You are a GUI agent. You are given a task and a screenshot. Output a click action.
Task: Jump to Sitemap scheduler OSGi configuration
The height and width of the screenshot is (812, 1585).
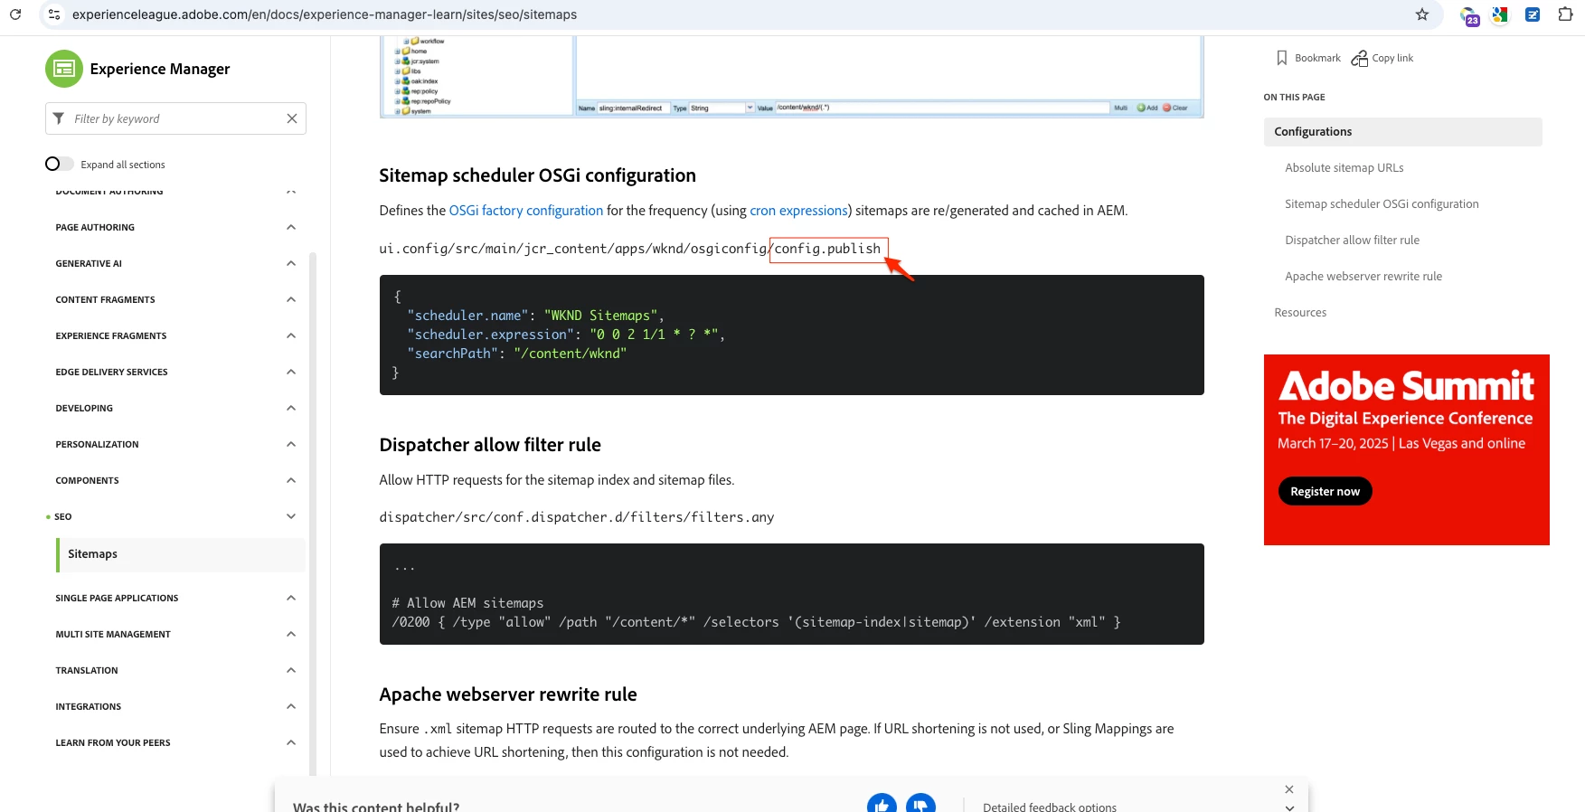[x=1382, y=203]
